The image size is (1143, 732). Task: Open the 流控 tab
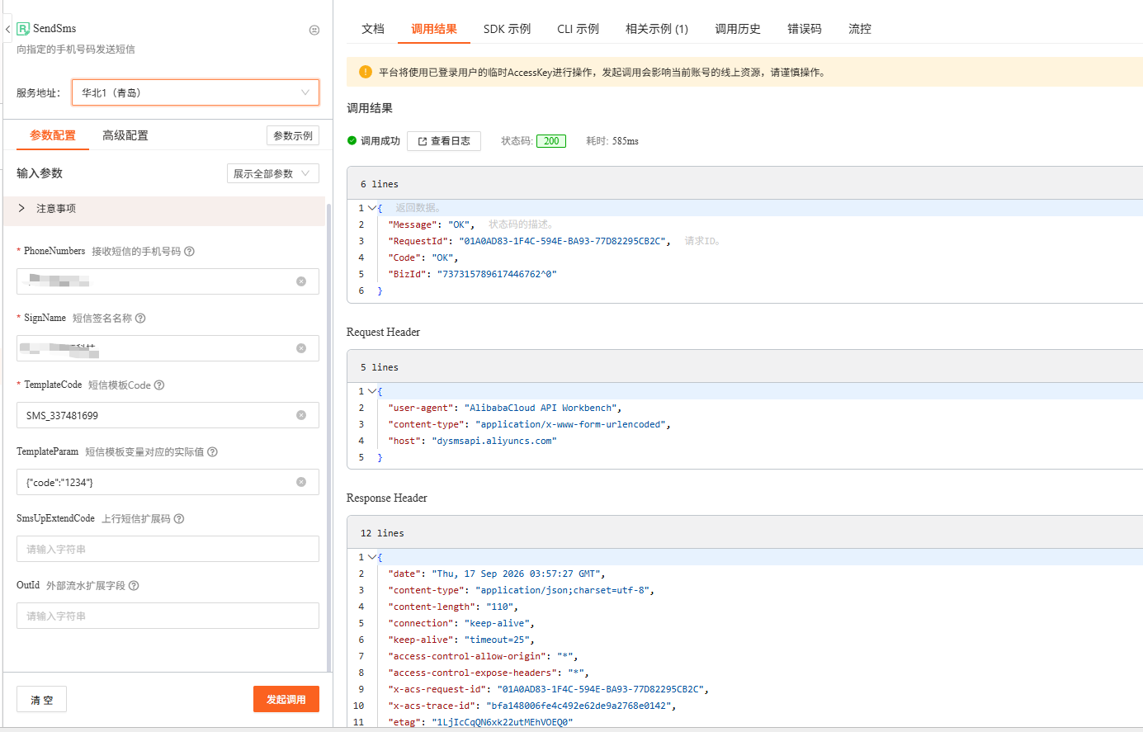pyautogui.click(x=860, y=29)
